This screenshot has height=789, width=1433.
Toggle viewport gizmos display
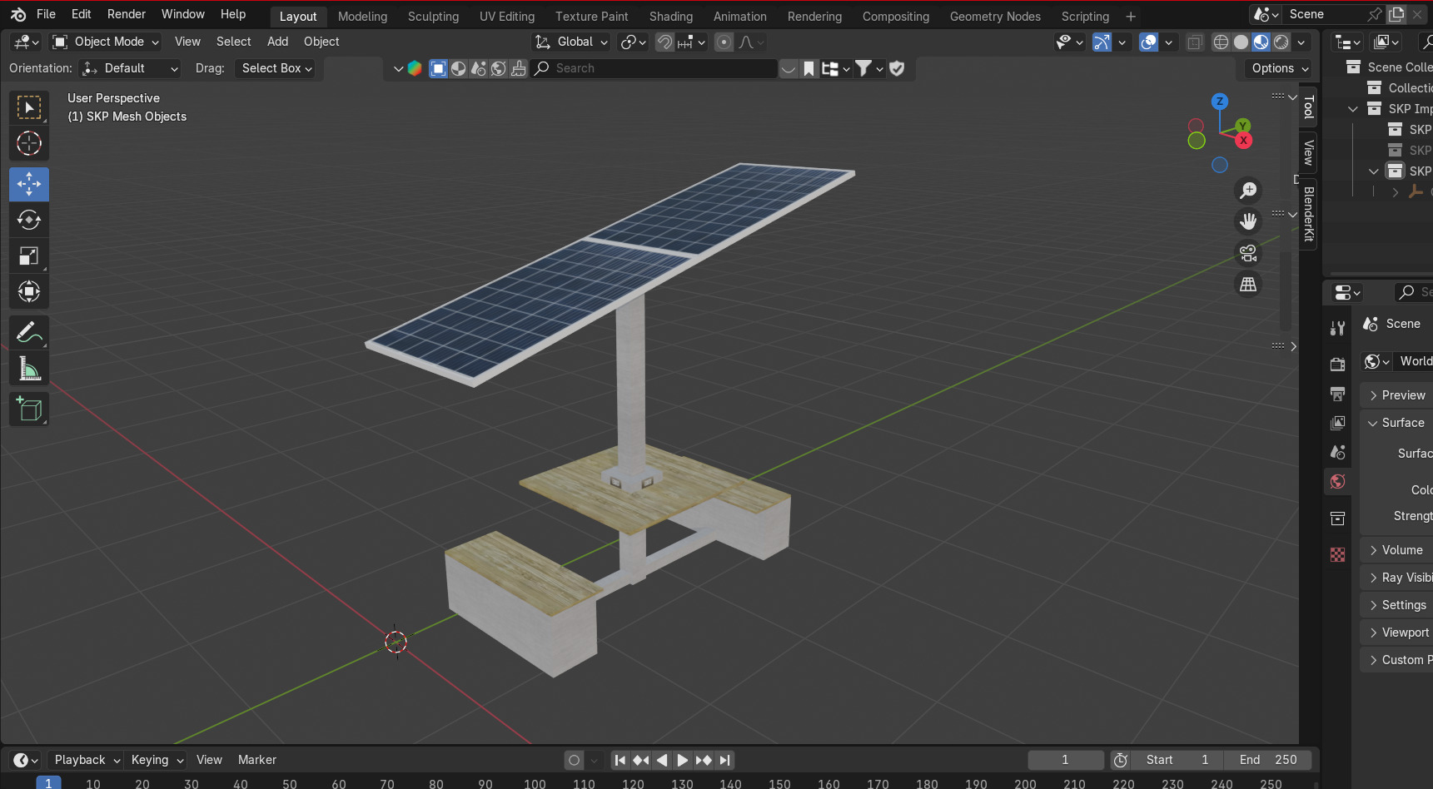1102,42
